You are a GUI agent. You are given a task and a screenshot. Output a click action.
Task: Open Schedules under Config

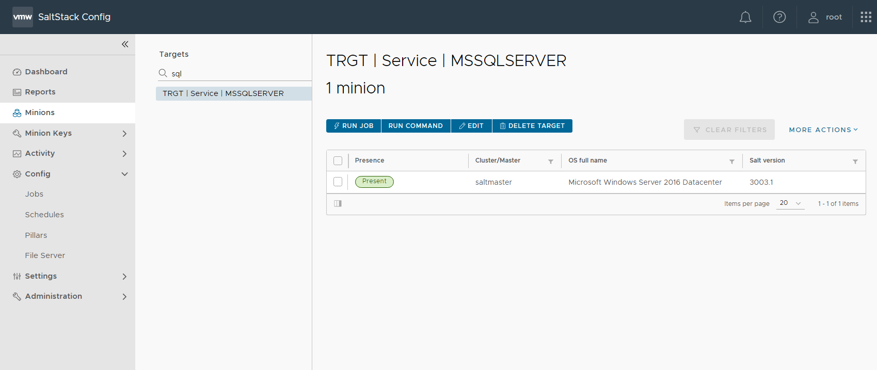44,215
